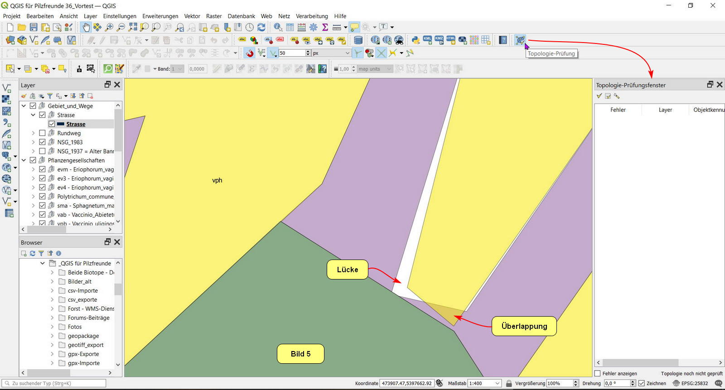This screenshot has width=725, height=390.
Task: Enable the Rundweg layer checkbox
Action: tap(43, 133)
